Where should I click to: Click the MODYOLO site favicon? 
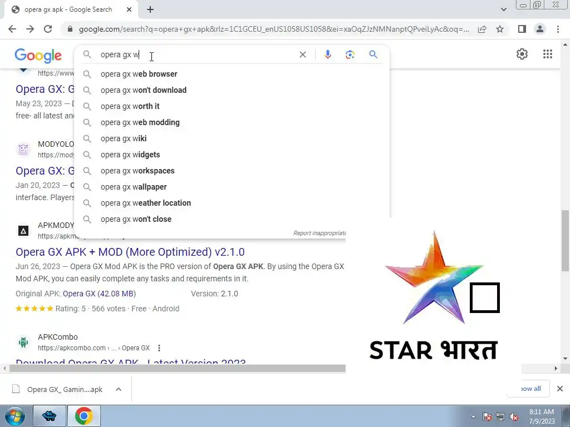coord(23,149)
